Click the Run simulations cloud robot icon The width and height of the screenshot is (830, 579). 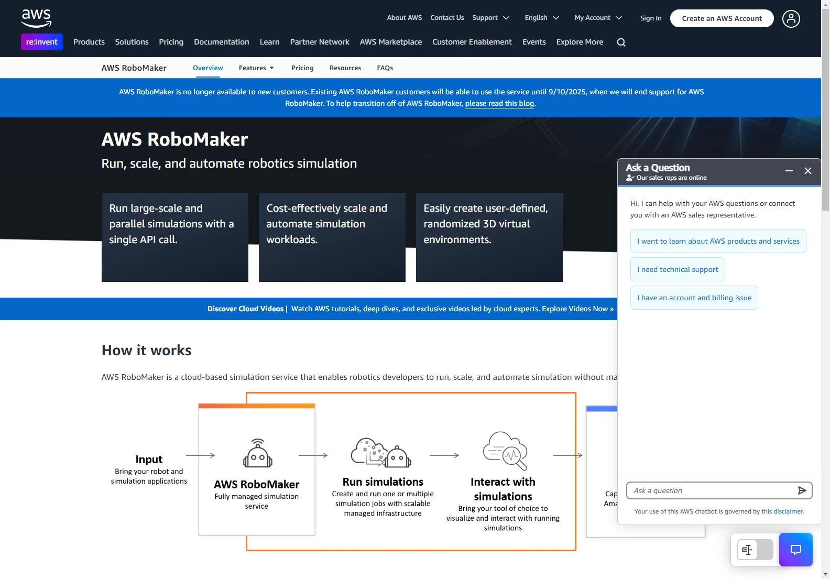click(x=381, y=452)
